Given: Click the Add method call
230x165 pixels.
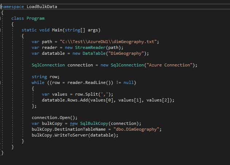Looking at the screenshot, I should (x=84, y=100).
